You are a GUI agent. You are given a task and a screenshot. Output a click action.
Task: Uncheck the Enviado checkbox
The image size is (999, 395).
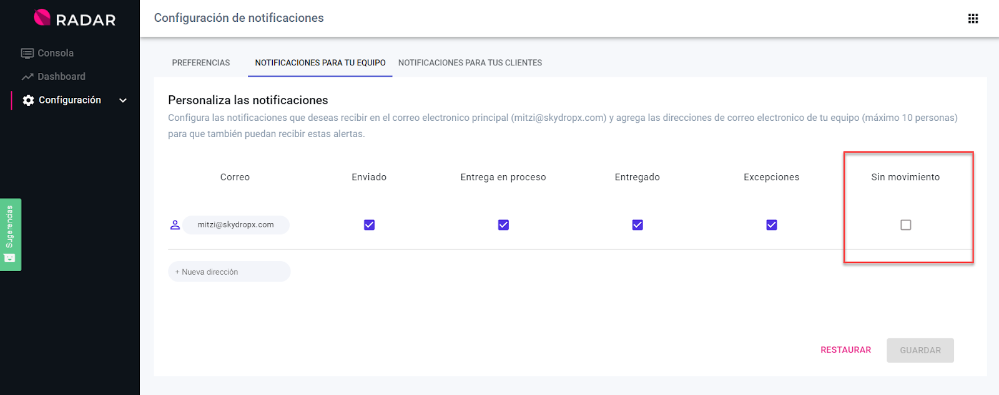369,225
